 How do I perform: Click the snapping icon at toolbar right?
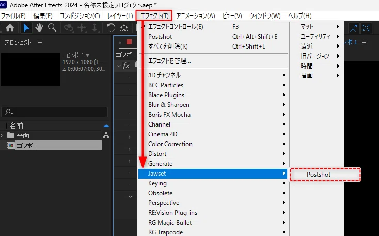[353, 28]
